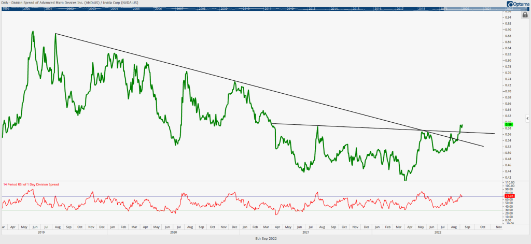This screenshot has height=244, width=531.
Task: Click the '8th Sep 2022' date label
Action: coord(265,238)
